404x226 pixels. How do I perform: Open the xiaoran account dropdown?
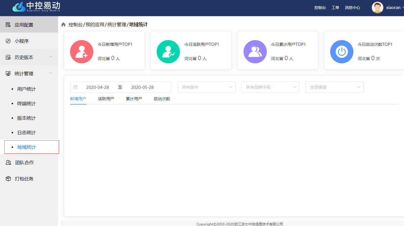(395, 8)
